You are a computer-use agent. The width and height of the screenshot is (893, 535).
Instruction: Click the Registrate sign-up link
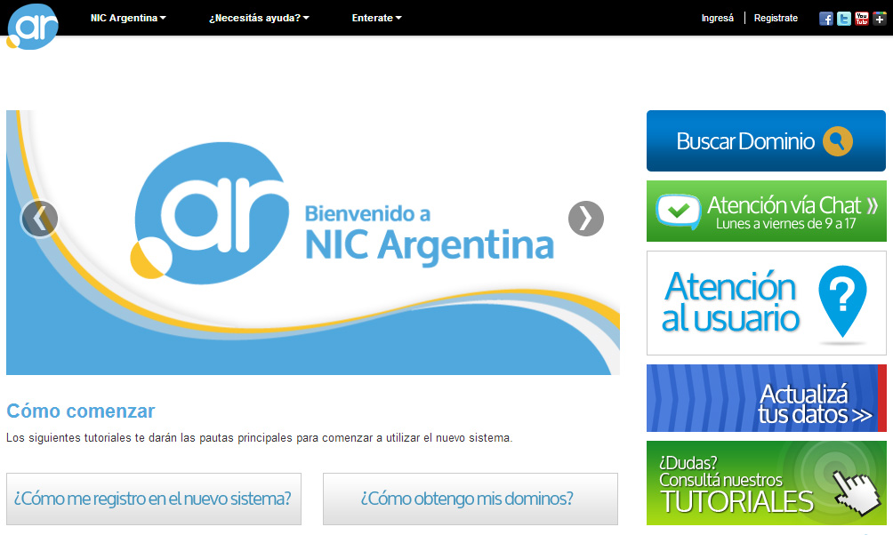point(776,18)
